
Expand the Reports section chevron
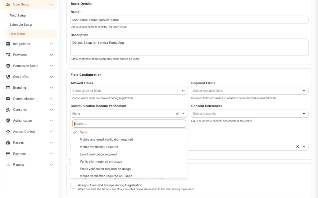[52, 164]
